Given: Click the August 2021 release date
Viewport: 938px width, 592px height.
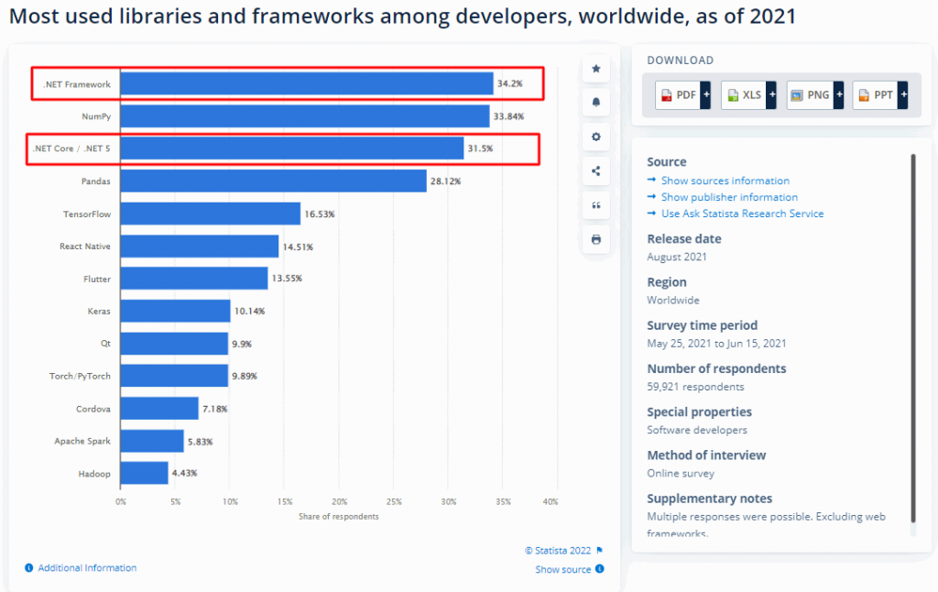Looking at the screenshot, I should pyautogui.click(x=677, y=257).
